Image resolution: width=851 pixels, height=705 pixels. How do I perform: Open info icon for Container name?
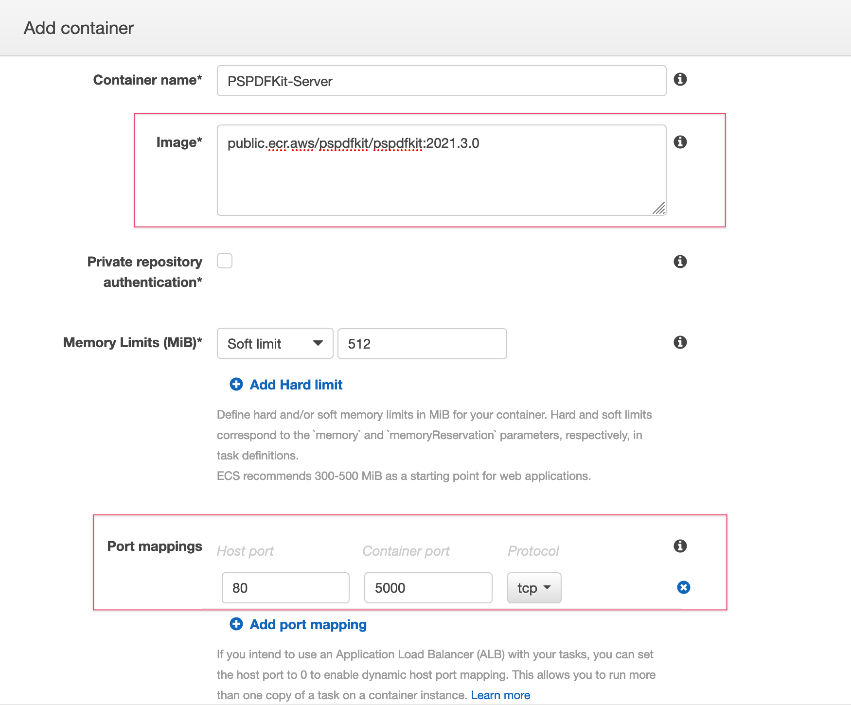(680, 79)
